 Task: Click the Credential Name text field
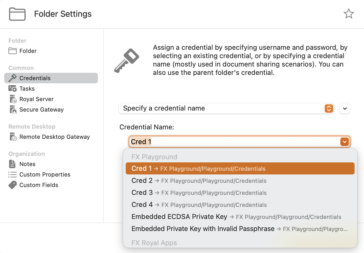(x=233, y=142)
